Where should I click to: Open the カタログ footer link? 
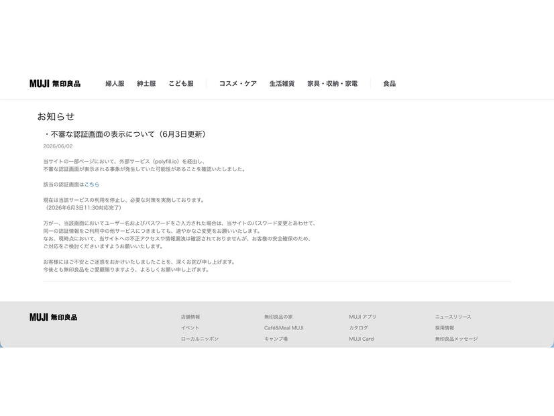[359, 328]
